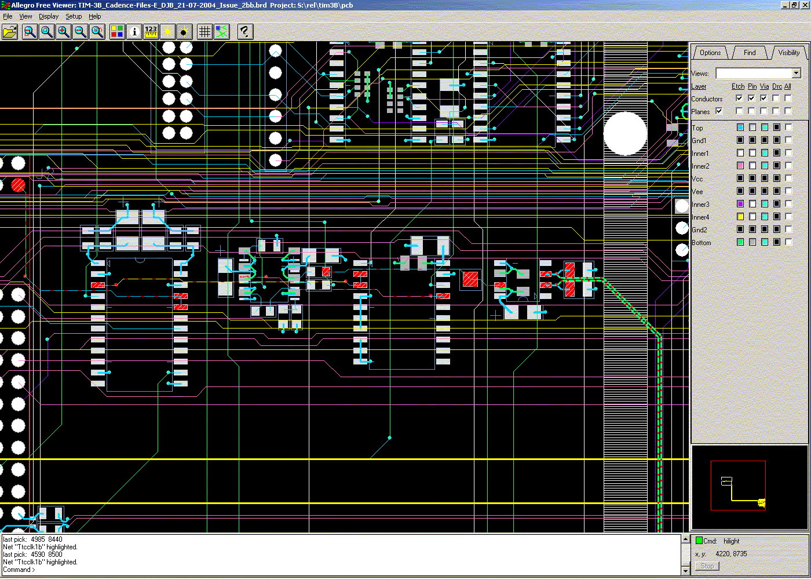The image size is (811, 580).
Task: Select the Measure 123 ruler icon
Action: tap(151, 32)
